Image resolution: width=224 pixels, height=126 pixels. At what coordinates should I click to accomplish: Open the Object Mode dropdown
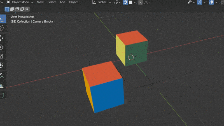[20, 2]
